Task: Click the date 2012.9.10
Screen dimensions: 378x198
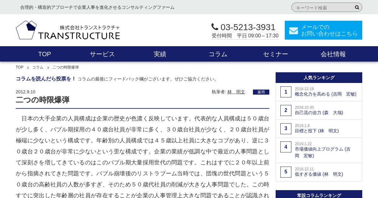Action: click(26, 92)
